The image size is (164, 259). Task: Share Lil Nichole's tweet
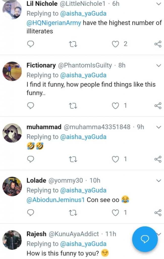[158, 45]
